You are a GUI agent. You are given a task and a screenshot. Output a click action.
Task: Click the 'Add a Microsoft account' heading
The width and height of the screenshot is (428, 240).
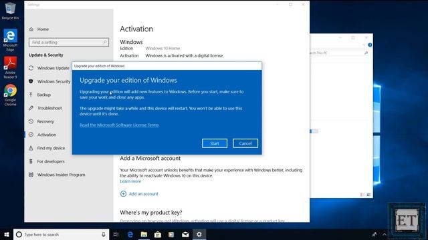coord(150,159)
